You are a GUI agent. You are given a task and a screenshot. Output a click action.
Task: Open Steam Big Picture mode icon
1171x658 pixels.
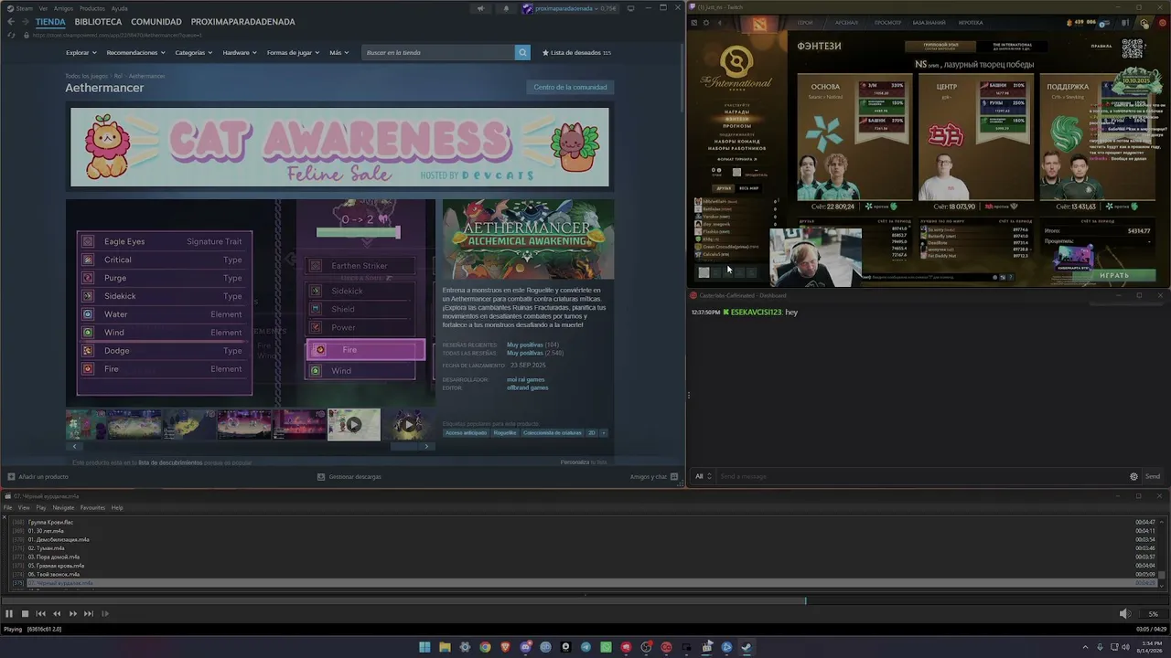tap(631, 8)
